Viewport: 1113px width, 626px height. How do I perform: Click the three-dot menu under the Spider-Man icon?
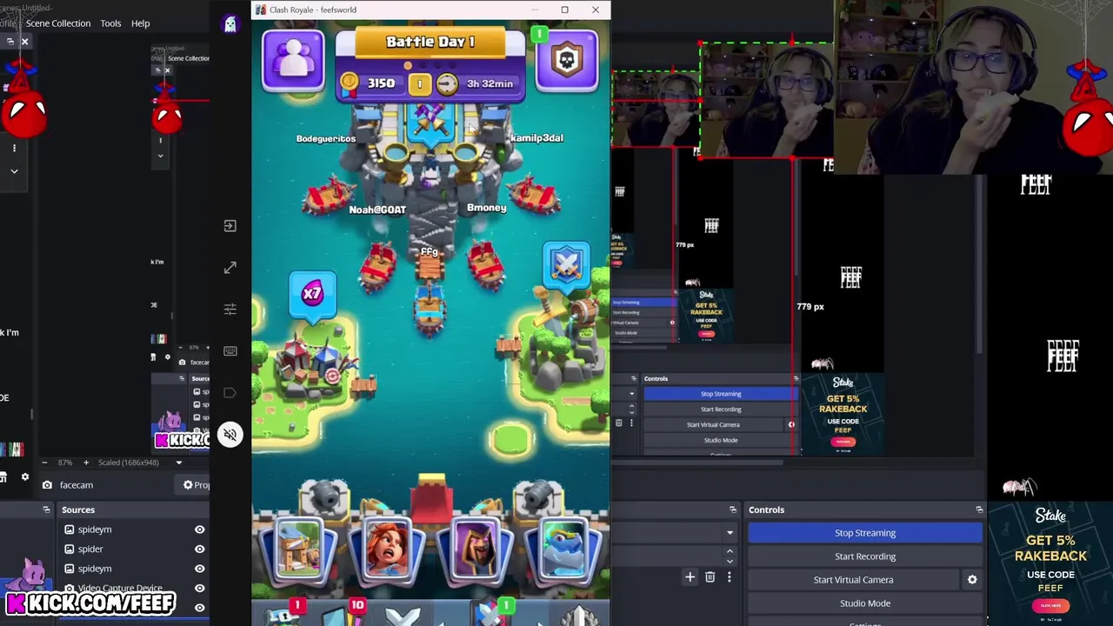(14, 148)
